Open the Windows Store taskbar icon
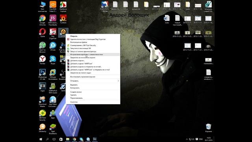The height and width of the screenshot is (142, 252). pos(61,139)
